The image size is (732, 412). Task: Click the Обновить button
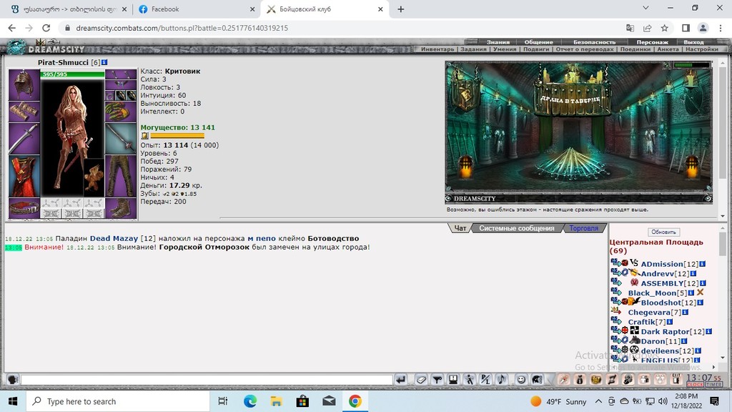pyautogui.click(x=663, y=232)
